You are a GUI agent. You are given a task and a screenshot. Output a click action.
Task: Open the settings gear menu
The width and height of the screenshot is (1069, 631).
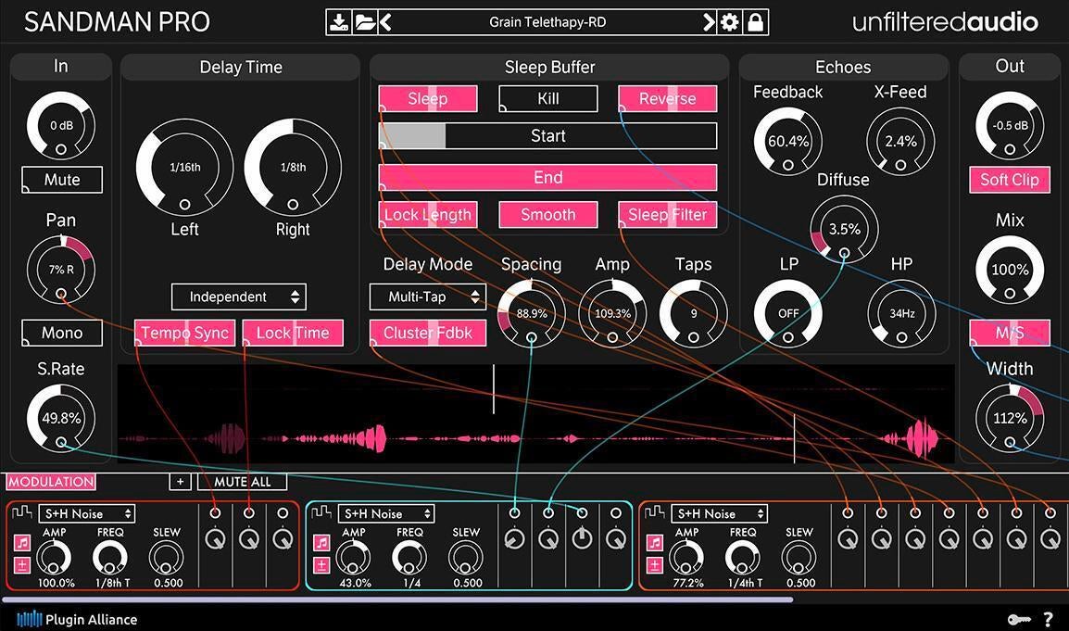731,20
